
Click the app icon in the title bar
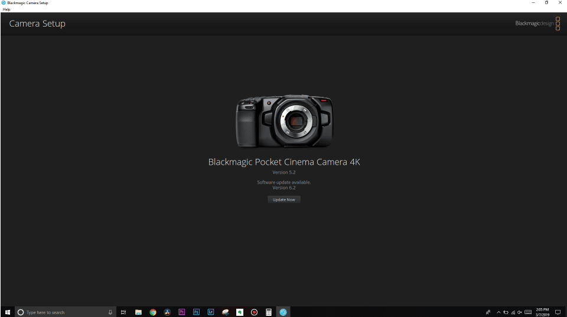point(4,2)
